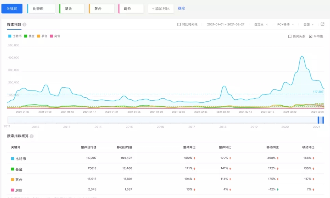Image resolution: width=330 pixels, height=198 pixels.
Task: Toggle the 比特币 legend marker in the chart
Action: (10, 36)
